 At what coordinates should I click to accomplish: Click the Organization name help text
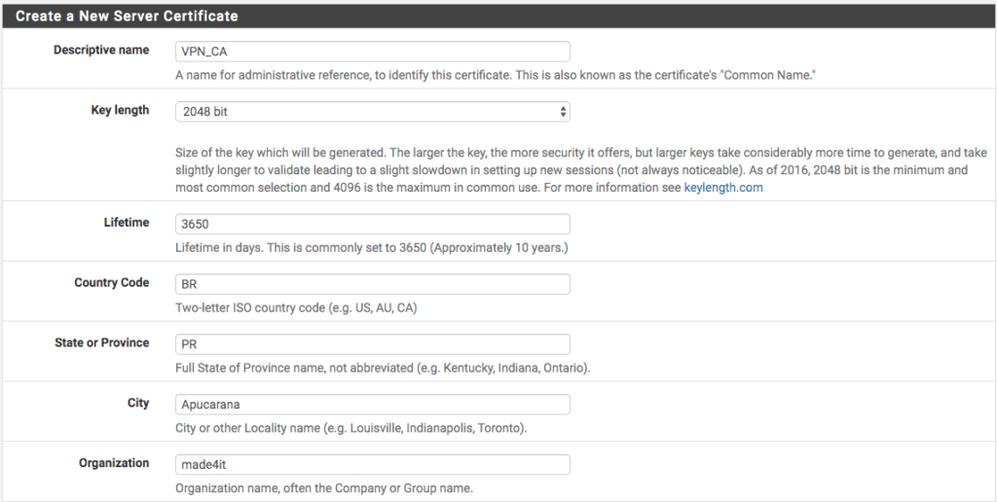(324, 488)
